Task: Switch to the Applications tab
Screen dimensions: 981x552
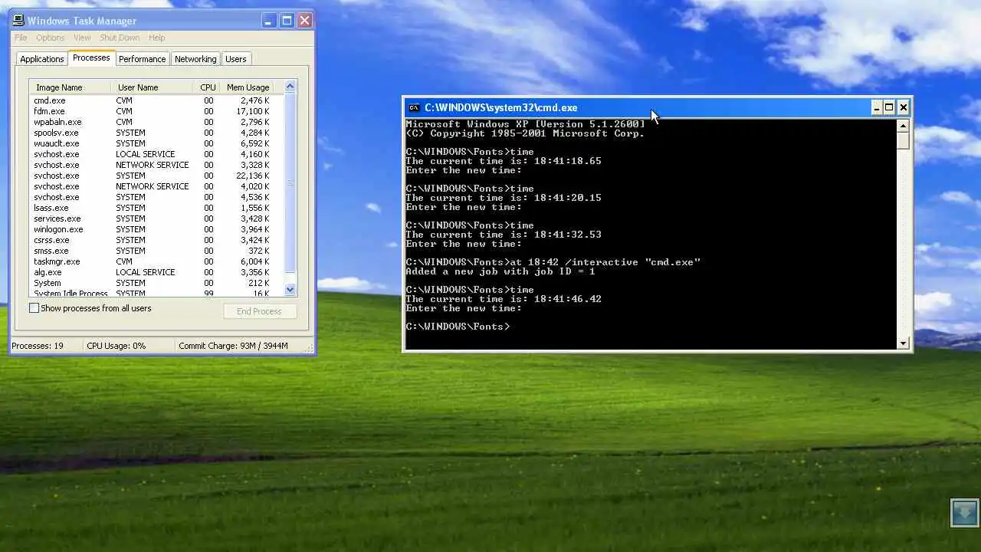Action: pyautogui.click(x=42, y=59)
